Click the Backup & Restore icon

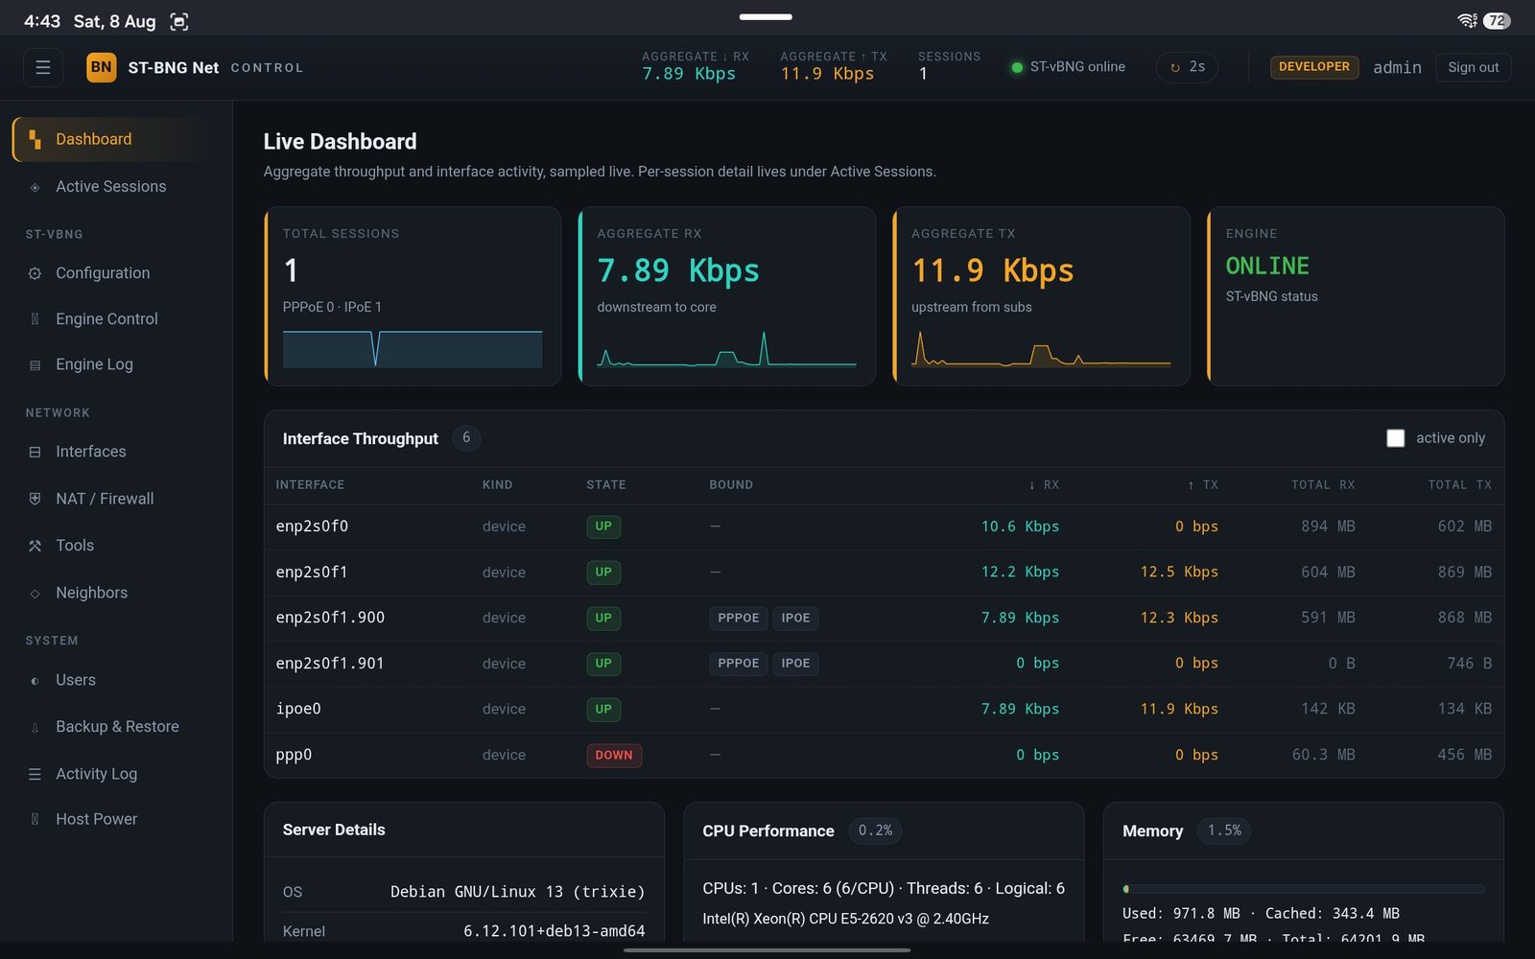pos(35,727)
